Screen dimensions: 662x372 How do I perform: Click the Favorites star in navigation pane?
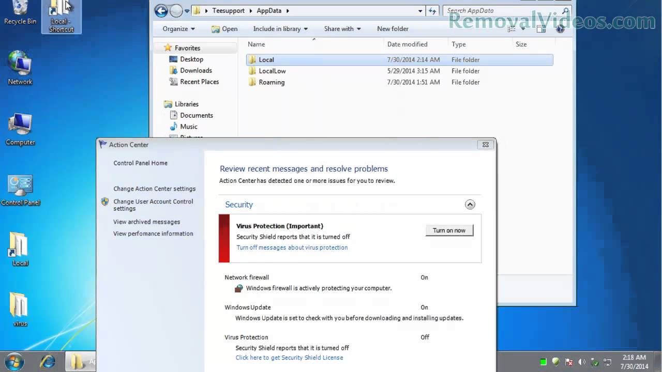click(x=168, y=48)
